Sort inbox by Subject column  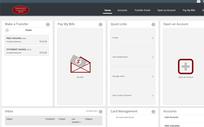[x=10, y=119]
